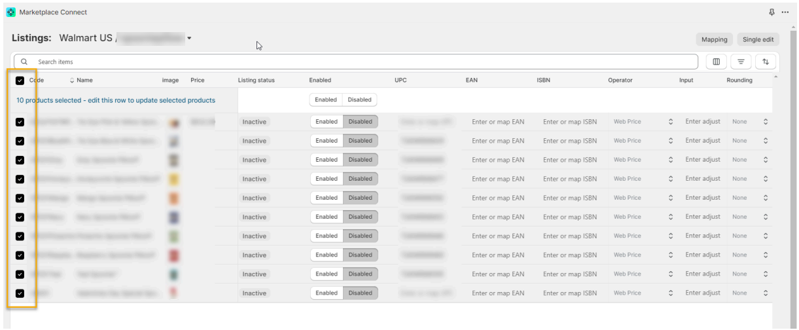Open Operator Web Price dropdown in last row

[643, 293]
